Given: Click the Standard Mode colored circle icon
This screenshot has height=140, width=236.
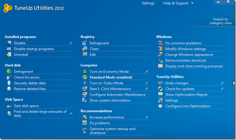Looking at the screenshot, I should tap(85, 77).
